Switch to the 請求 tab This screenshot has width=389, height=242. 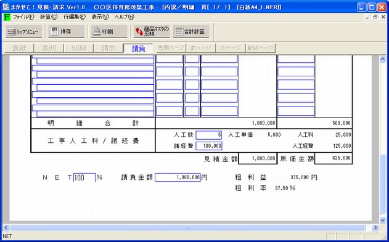click(108, 48)
